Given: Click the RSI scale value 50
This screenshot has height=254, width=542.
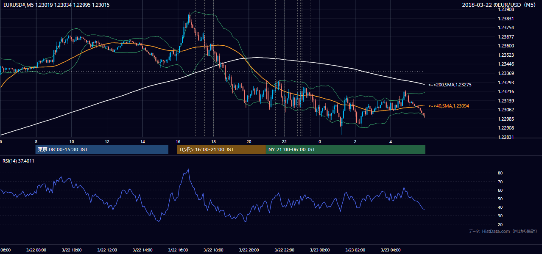Looking at the screenshot, I should click(500, 199).
